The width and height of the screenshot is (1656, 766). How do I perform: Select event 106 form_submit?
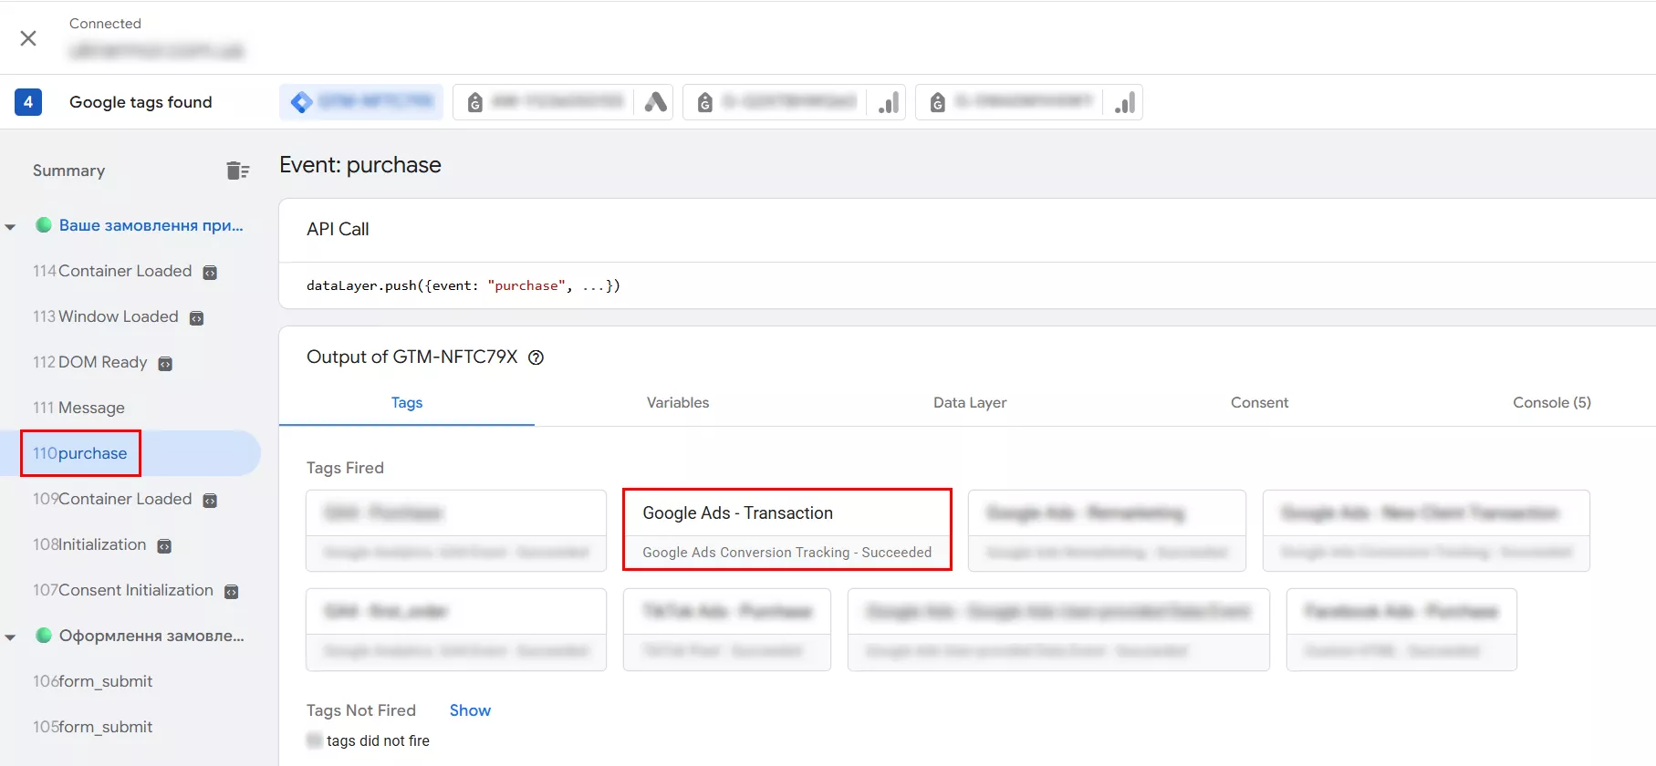[93, 681]
